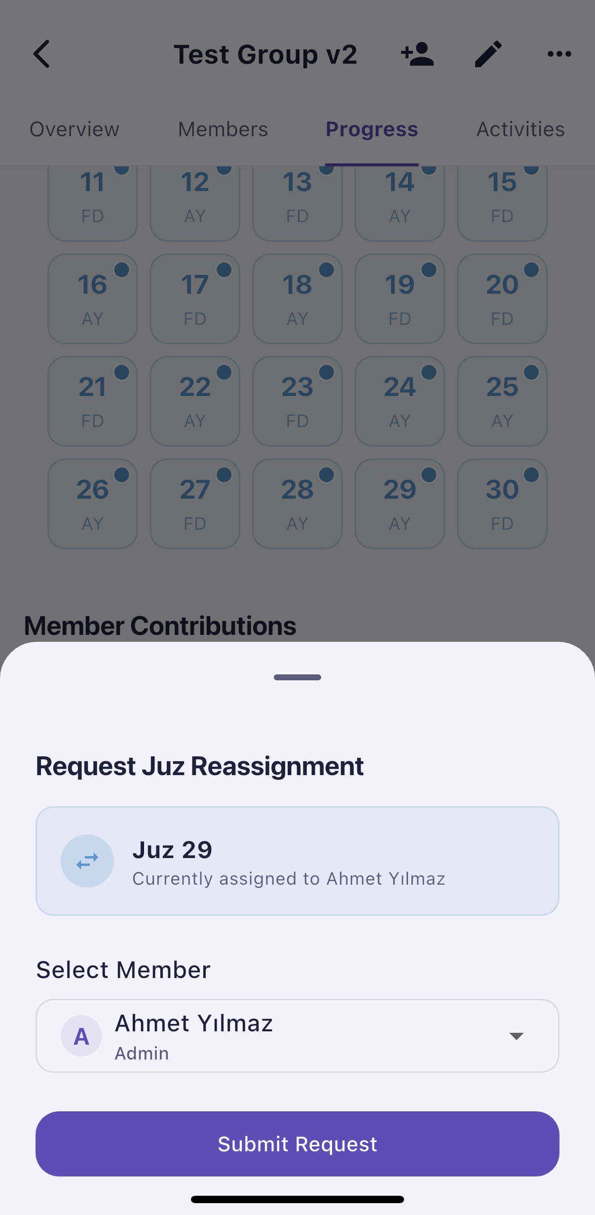595x1215 pixels.
Task: Tap the swap arrows icon beside Juz 29
Action: tap(87, 861)
